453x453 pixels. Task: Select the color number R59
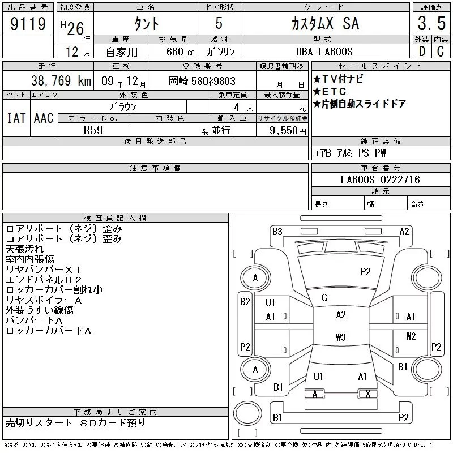[93, 130]
